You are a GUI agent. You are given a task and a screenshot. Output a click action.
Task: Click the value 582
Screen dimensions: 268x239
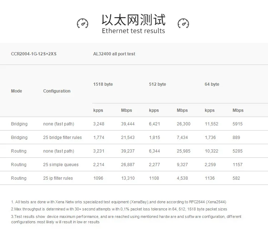click(236, 178)
